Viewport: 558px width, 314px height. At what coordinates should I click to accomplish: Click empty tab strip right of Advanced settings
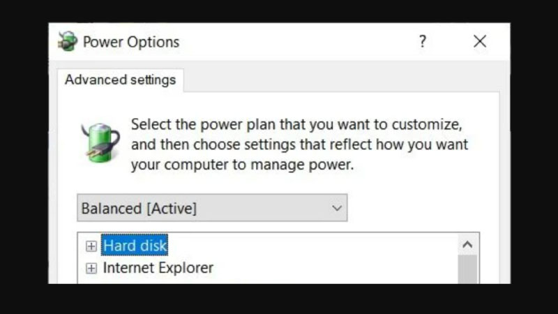tap(335, 80)
